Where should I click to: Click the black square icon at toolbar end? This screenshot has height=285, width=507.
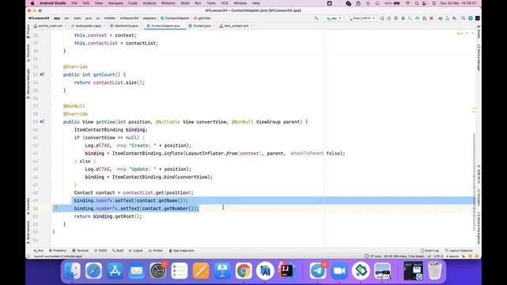point(477,18)
